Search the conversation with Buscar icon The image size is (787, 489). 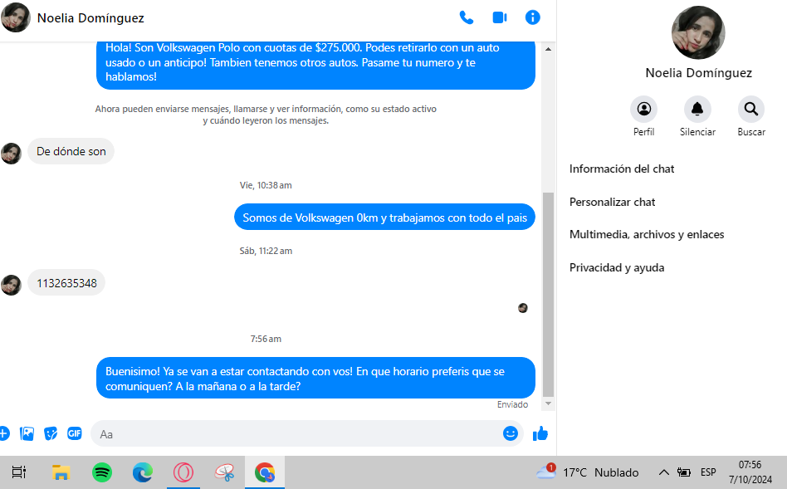click(751, 109)
